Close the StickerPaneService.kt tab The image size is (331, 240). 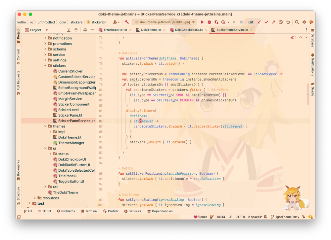[x=252, y=30]
